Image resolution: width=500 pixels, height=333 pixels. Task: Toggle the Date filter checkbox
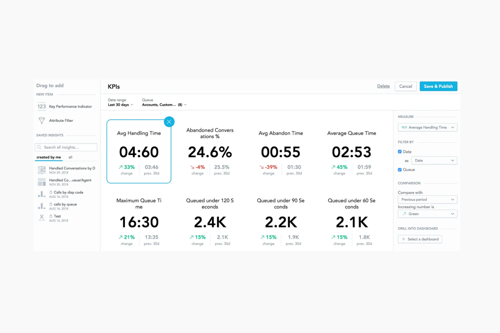coord(400,152)
